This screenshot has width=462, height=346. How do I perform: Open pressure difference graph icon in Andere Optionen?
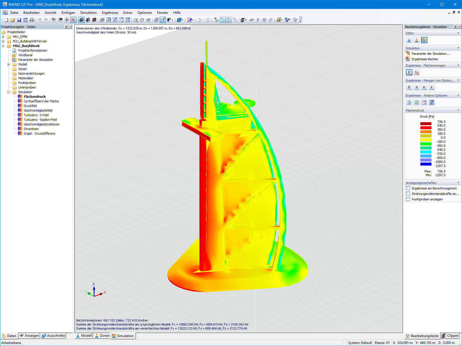coord(424,102)
